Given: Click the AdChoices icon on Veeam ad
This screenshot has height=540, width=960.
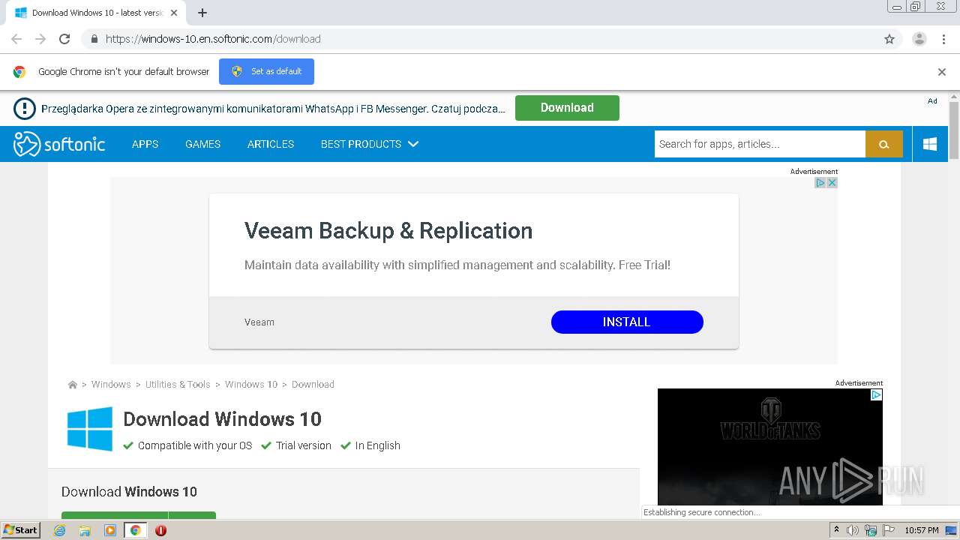Looking at the screenshot, I should [820, 183].
